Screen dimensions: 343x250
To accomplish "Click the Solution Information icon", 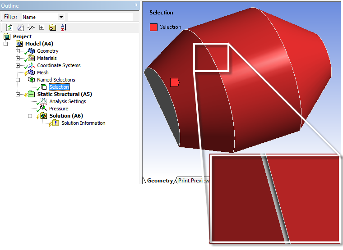I will [56, 123].
